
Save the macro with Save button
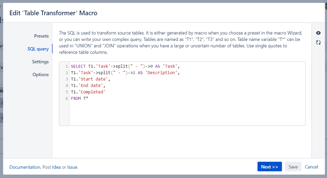coord(293,167)
